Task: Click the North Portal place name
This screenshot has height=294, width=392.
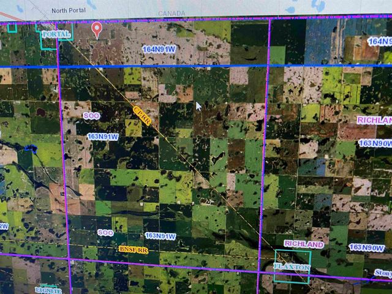Action: pos(70,10)
